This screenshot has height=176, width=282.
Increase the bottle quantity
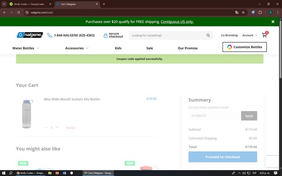tap(58, 128)
